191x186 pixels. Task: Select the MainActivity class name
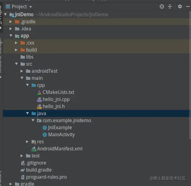tap(61, 135)
